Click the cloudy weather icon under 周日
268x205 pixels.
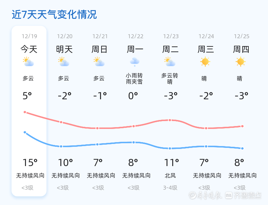[x=99, y=62]
